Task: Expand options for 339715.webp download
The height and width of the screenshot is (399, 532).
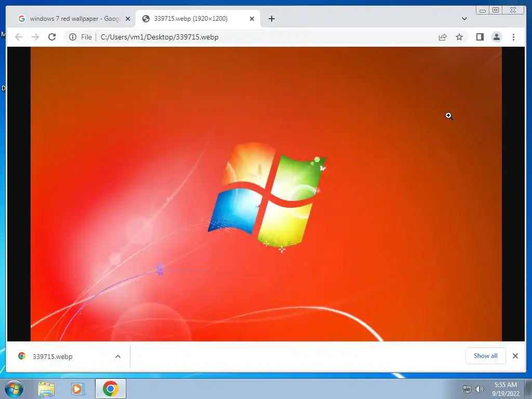Action: (x=118, y=356)
